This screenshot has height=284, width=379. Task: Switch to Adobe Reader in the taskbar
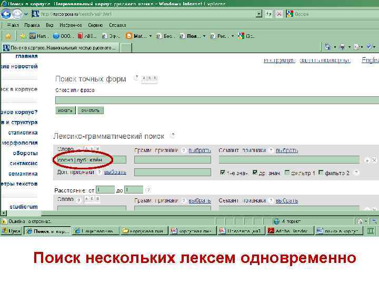click(290, 231)
